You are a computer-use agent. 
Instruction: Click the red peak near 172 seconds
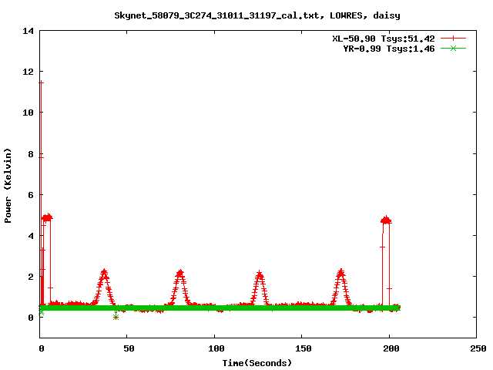pyautogui.click(x=341, y=271)
